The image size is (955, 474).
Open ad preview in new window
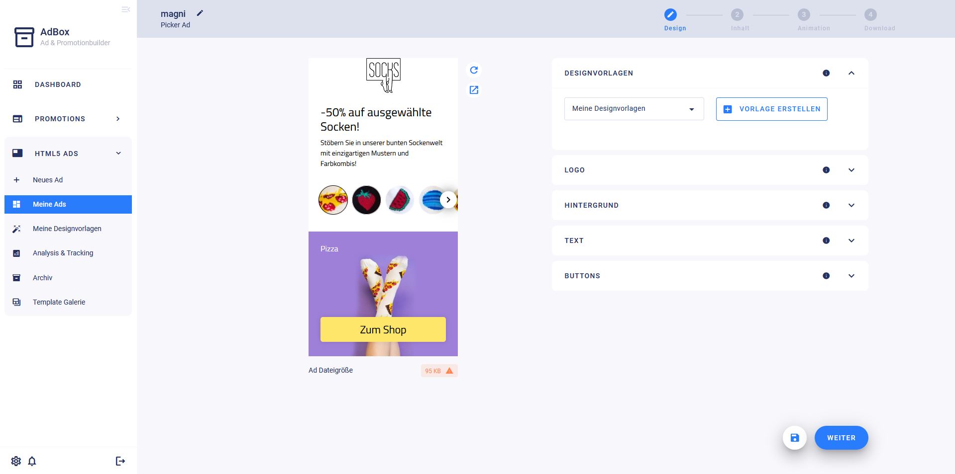(474, 90)
